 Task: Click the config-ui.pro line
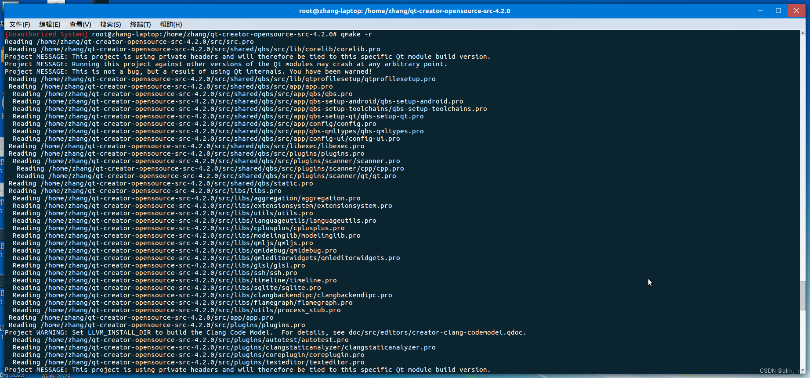point(206,139)
